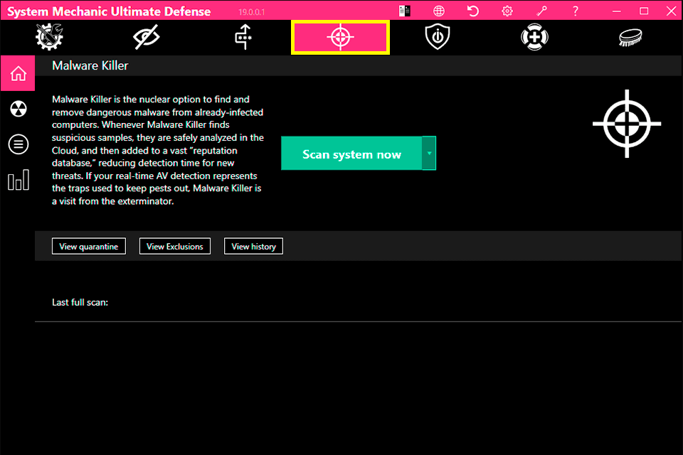Open the reports icon in the title bar
This screenshot has width=683, height=455.
[x=404, y=11]
